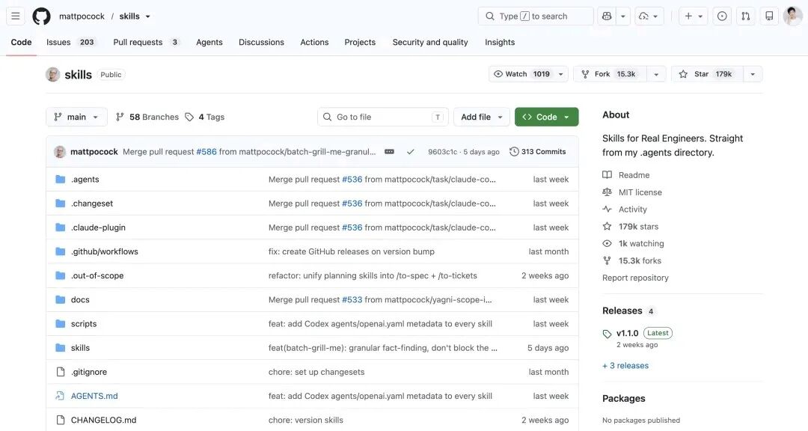Switch to the Pull requests tab
The height and width of the screenshot is (431, 808).
click(146, 42)
